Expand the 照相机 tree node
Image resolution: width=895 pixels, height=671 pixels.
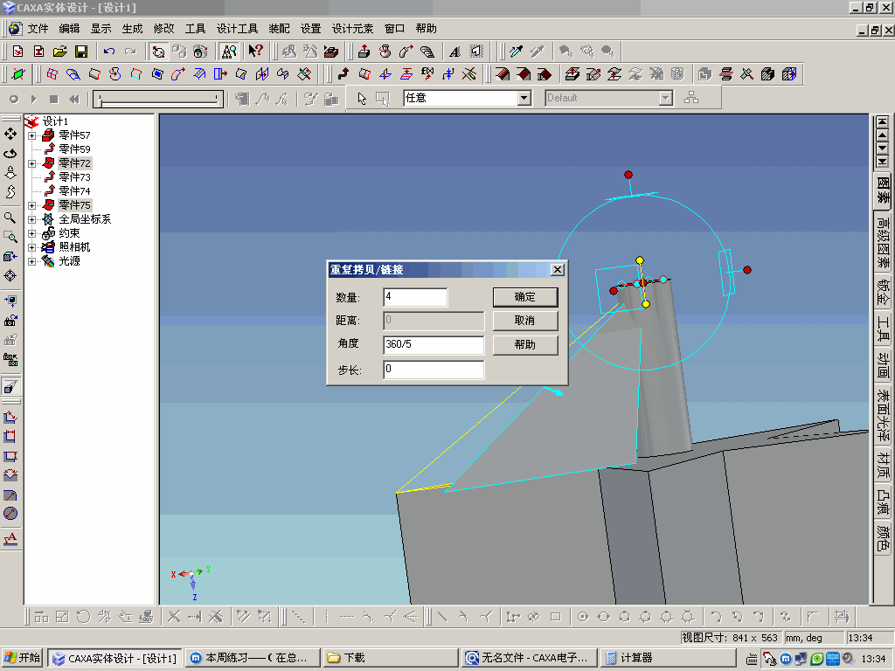(x=32, y=247)
